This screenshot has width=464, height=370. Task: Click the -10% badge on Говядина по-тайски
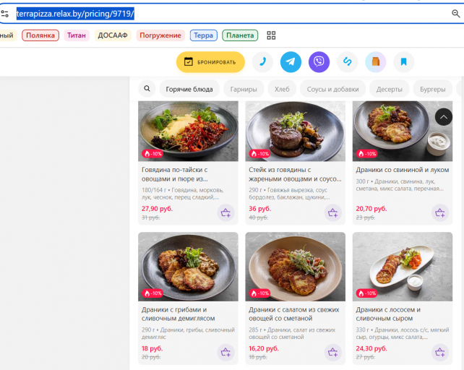pos(152,154)
